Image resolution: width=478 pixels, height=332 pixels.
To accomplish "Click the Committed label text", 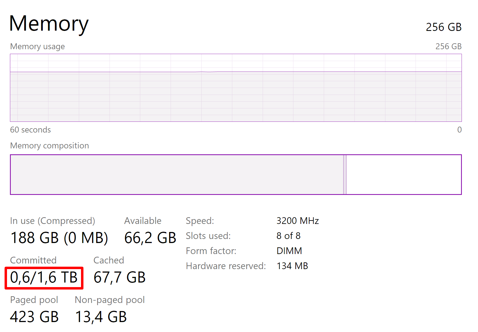I will pos(33,260).
